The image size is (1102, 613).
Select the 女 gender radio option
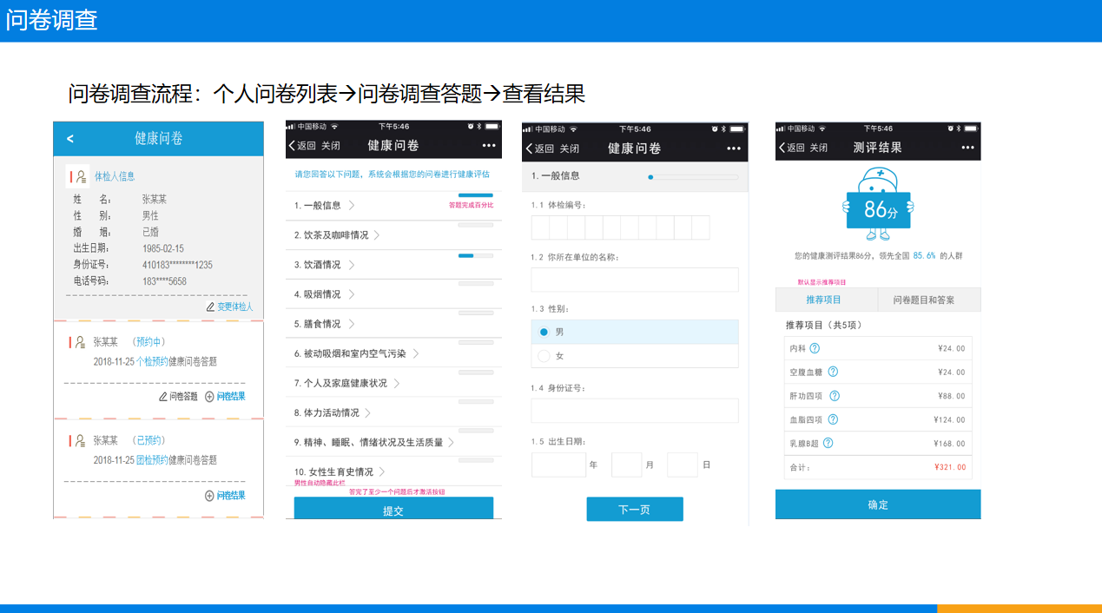coord(544,356)
